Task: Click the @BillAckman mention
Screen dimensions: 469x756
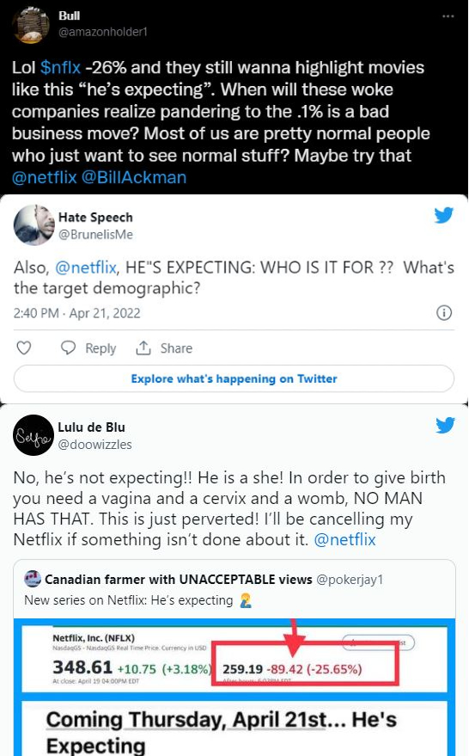Action: tap(134, 177)
